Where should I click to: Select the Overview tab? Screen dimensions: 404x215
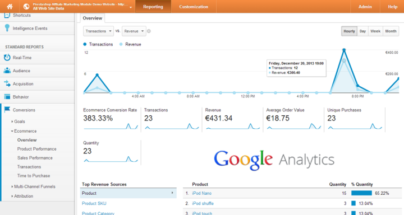[92, 18]
